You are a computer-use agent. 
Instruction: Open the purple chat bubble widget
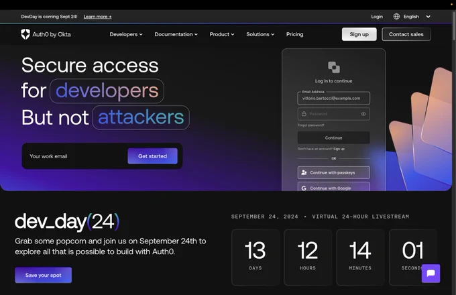431,274
